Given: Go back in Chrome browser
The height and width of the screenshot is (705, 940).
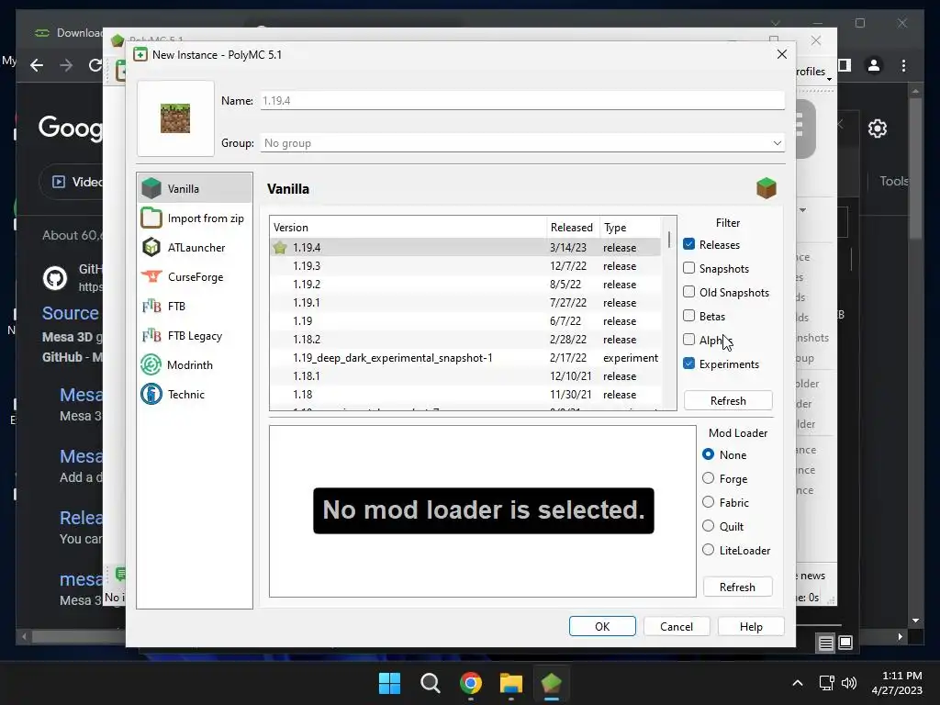Looking at the screenshot, I should click(37, 65).
